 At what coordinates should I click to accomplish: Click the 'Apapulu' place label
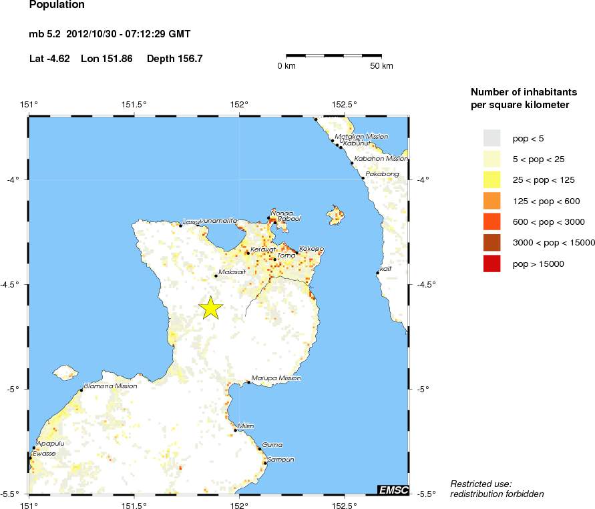pyautogui.click(x=51, y=444)
